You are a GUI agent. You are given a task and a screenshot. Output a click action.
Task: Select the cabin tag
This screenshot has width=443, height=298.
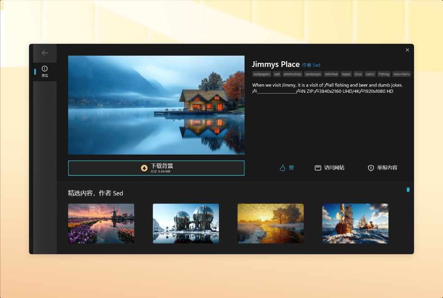pos(370,74)
